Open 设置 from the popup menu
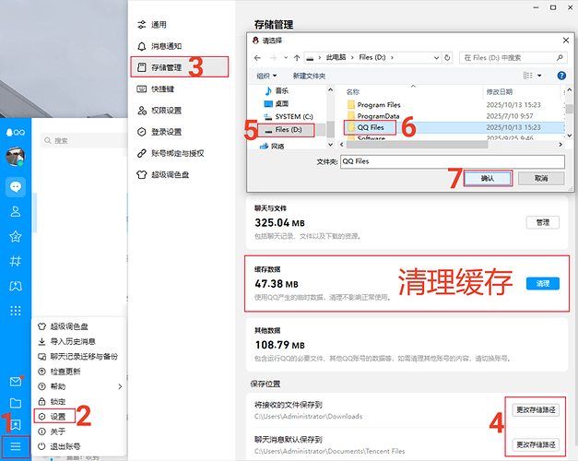578x461 pixels. click(54, 417)
